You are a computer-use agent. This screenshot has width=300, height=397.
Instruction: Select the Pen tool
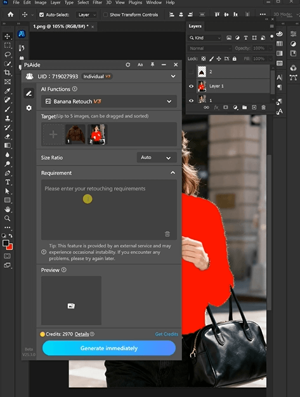(x=8, y=173)
